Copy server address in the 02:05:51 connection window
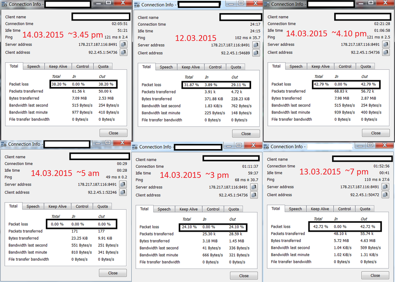 [x=123, y=44]
